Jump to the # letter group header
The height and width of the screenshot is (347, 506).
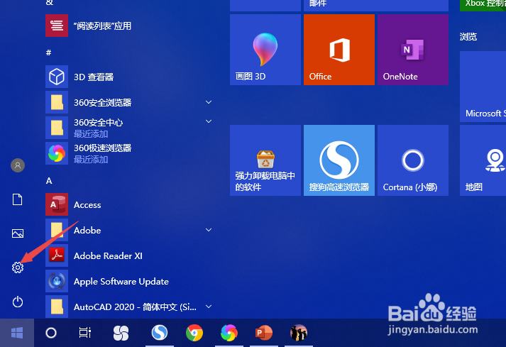coord(49,53)
